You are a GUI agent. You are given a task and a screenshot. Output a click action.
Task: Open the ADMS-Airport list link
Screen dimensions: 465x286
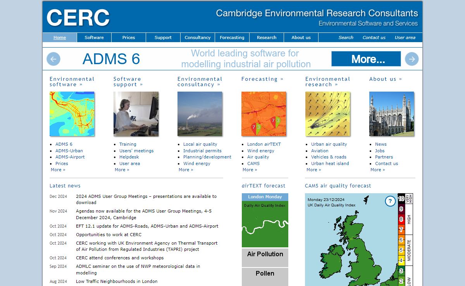70,157
